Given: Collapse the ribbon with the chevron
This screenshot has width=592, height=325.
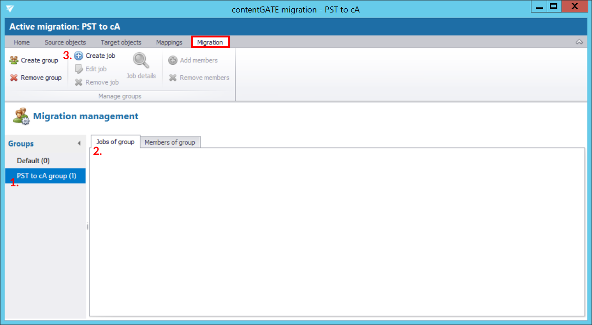Looking at the screenshot, I should [x=579, y=42].
